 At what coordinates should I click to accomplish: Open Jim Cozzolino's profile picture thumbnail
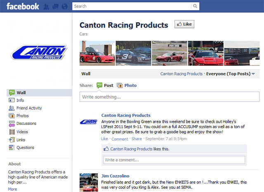click(x=89, y=183)
